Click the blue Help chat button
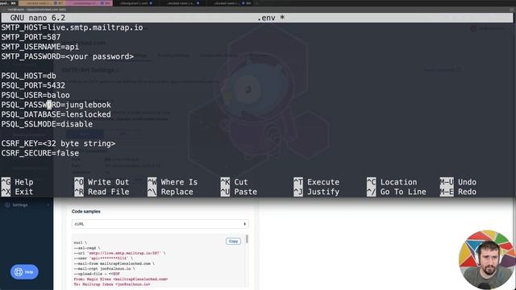This screenshot has height=290, width=516. (24, 272)
